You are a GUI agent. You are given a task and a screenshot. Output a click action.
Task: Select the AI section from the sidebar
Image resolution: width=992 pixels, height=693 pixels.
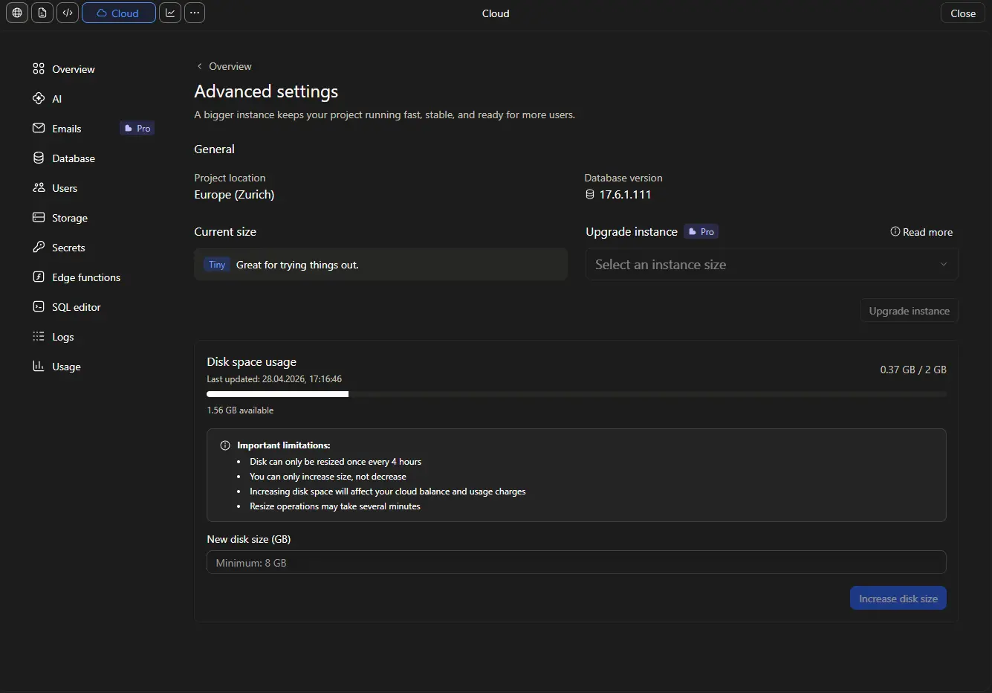(x=56, y=98)
